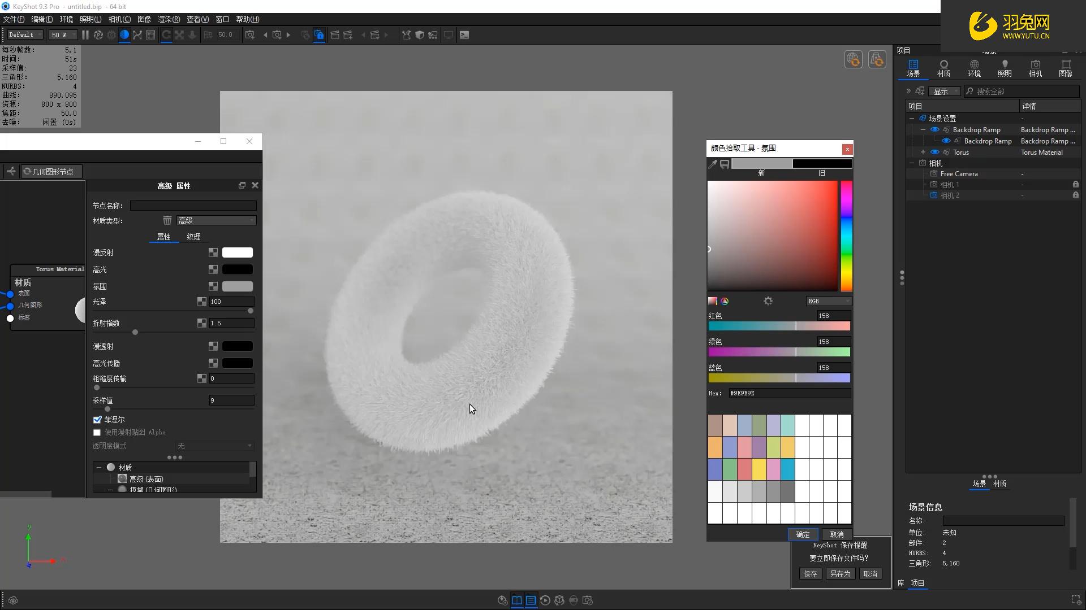Switch to the 纹理 tab
Screen dimensions: 1086x610
(x=193, y=237)
